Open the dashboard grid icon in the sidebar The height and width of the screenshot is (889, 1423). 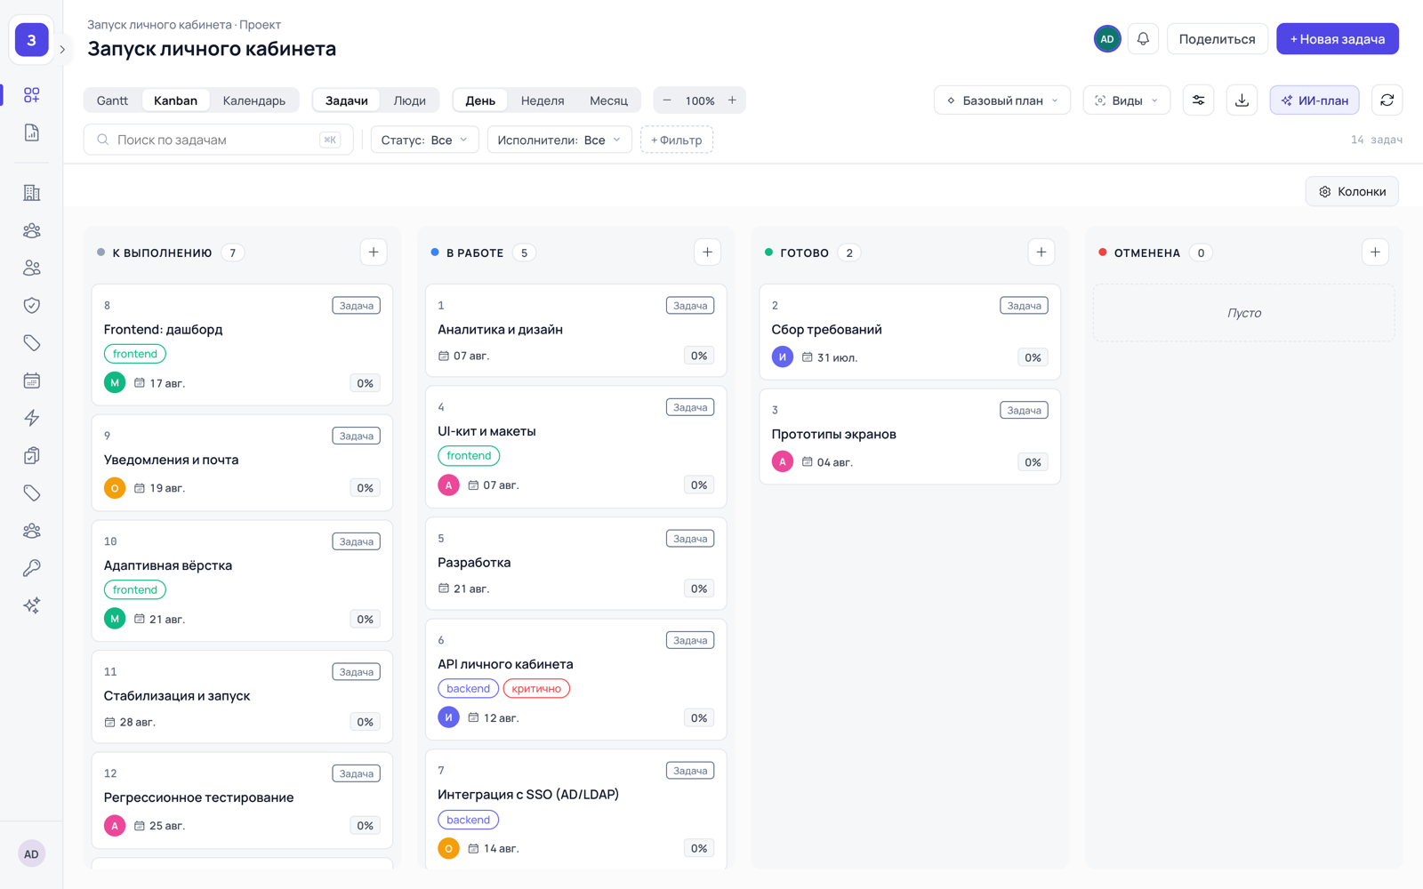click(x=32, y=95)
